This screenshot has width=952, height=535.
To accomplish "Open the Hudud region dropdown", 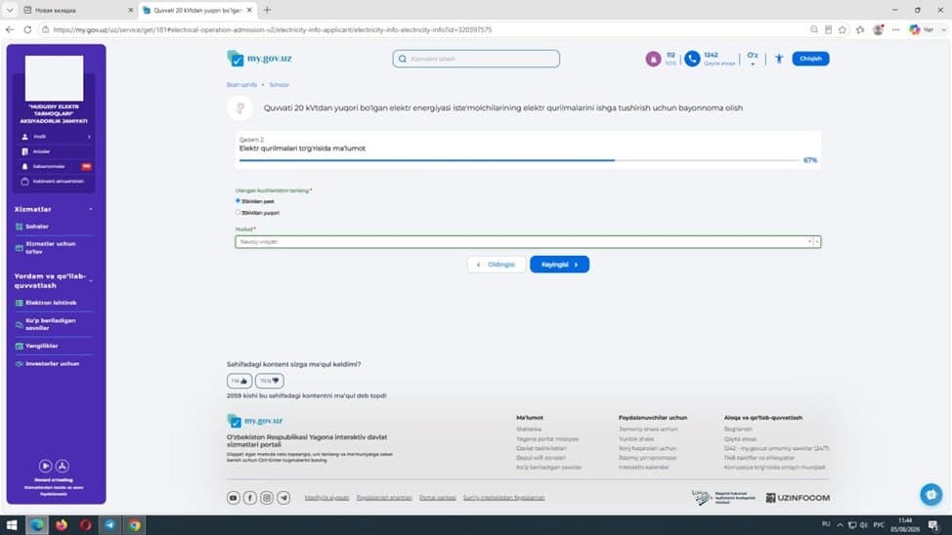I will tap(528, 241).
